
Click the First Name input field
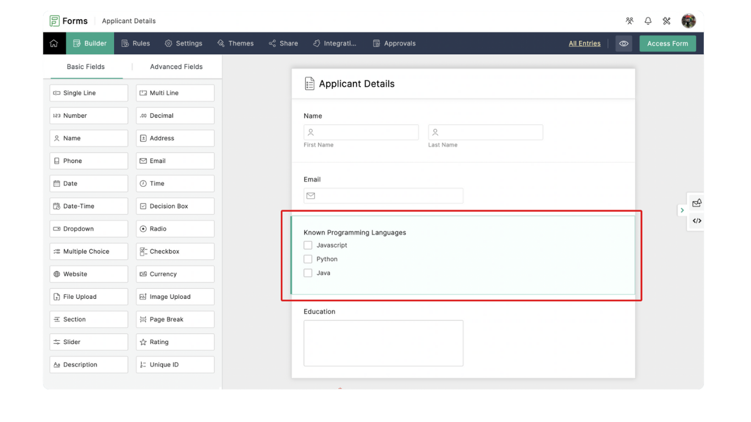click(x=361, y=132)
